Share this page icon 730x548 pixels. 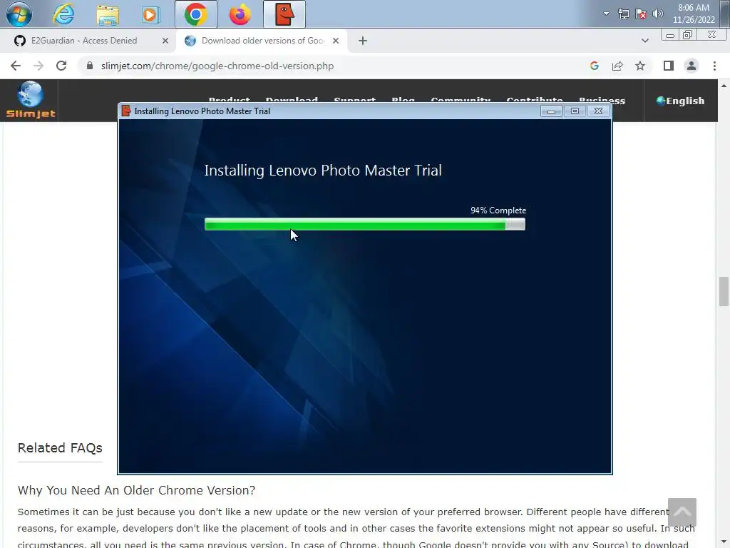(617, 66)
